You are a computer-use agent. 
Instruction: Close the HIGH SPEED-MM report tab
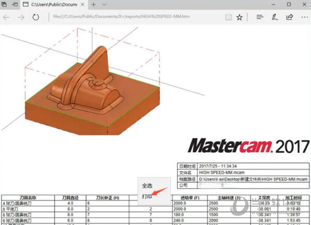(x=82, y=4)
